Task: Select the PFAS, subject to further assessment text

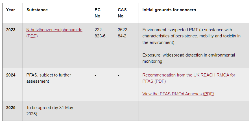Action: click(49, 78)
